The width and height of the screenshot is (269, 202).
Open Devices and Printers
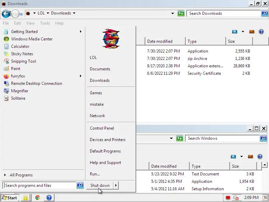coord(108,140)
